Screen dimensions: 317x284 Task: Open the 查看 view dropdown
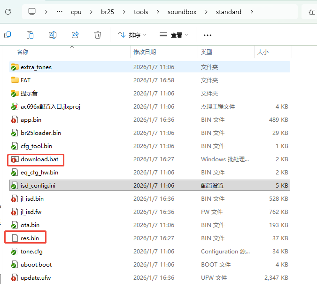(174, 35)
